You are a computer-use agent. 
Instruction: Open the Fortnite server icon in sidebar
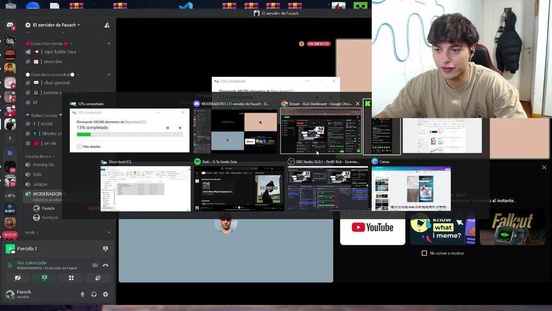[10, 54]
